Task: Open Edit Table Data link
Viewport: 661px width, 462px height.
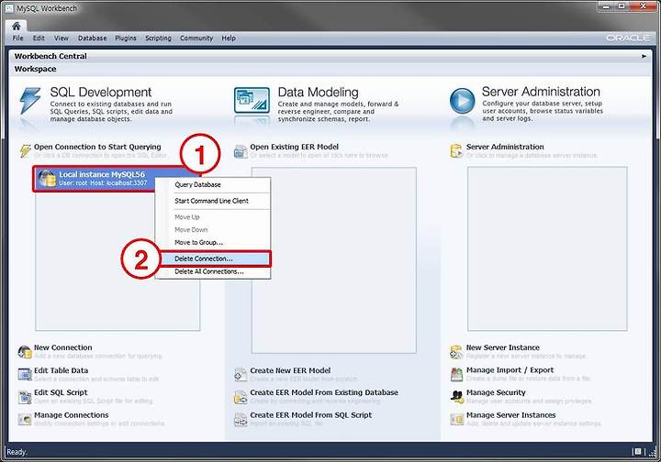Action: click(x=62, y=370)
